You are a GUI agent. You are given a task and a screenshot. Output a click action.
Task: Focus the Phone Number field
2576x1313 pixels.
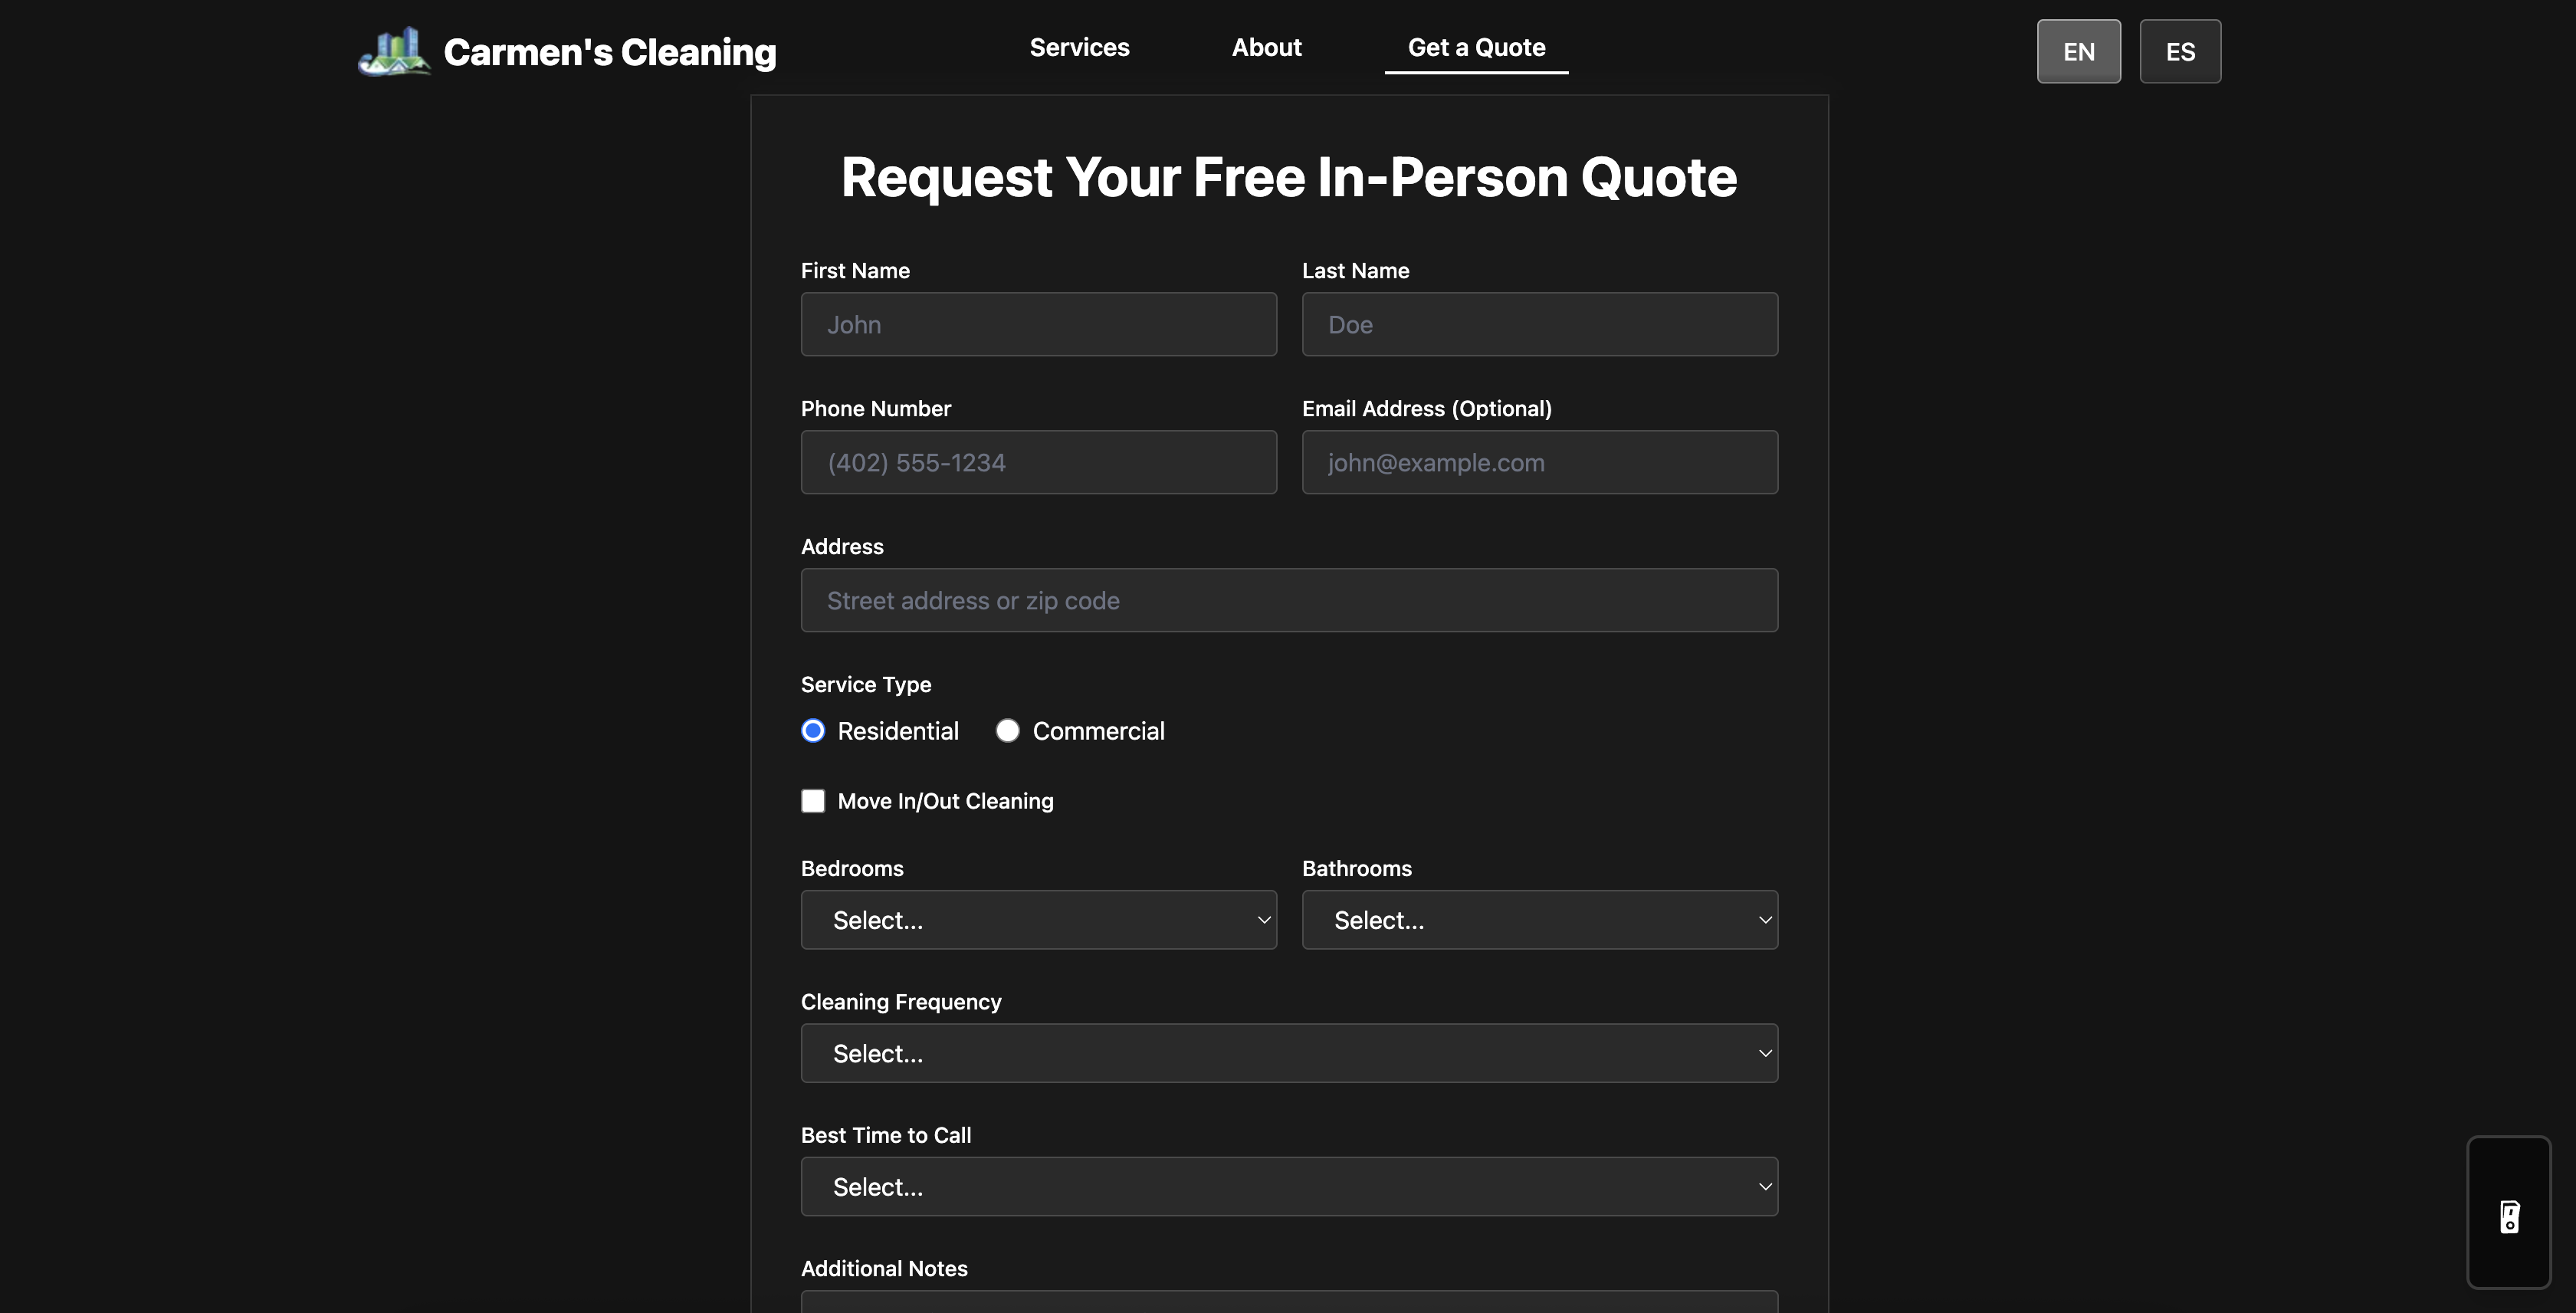click(x=1038, y=462)
